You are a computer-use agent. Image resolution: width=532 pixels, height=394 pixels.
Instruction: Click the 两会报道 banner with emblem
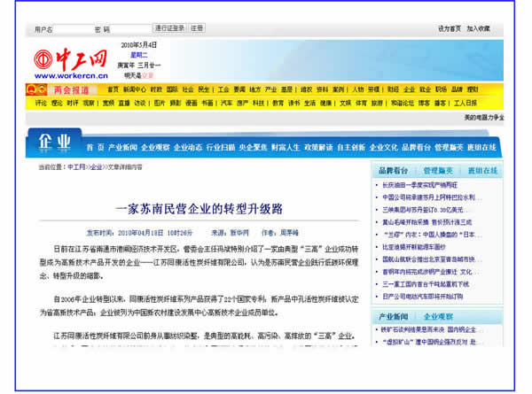pos(63,89)
